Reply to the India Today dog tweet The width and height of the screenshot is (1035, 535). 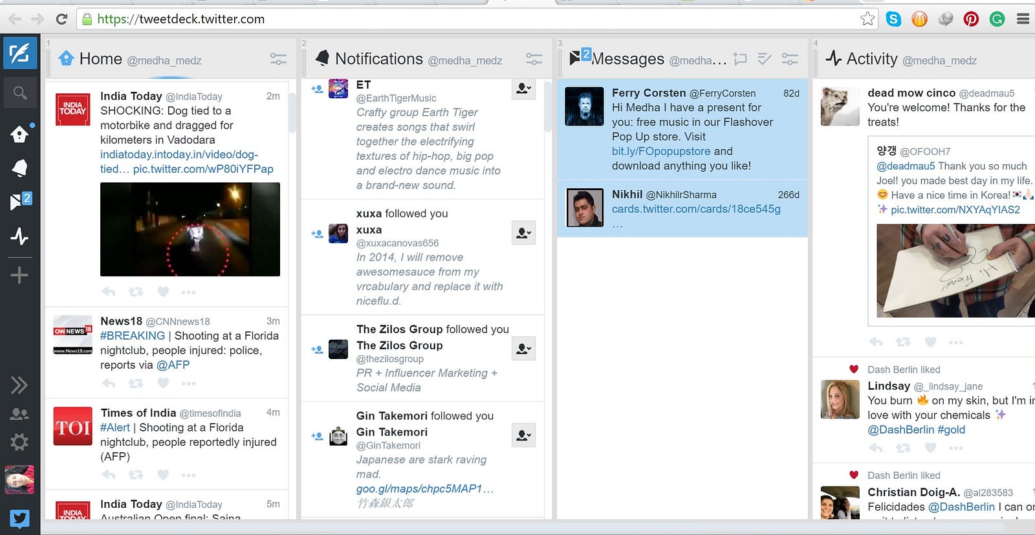[x=109, y=292]
